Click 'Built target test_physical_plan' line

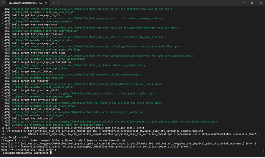(30, 100)
